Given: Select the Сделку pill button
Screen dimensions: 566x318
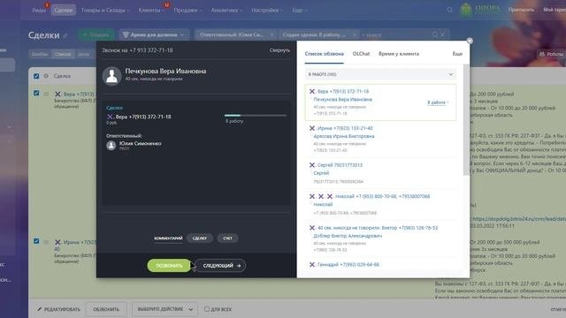Looking at the screenshot, I should [x=200, y=238].
